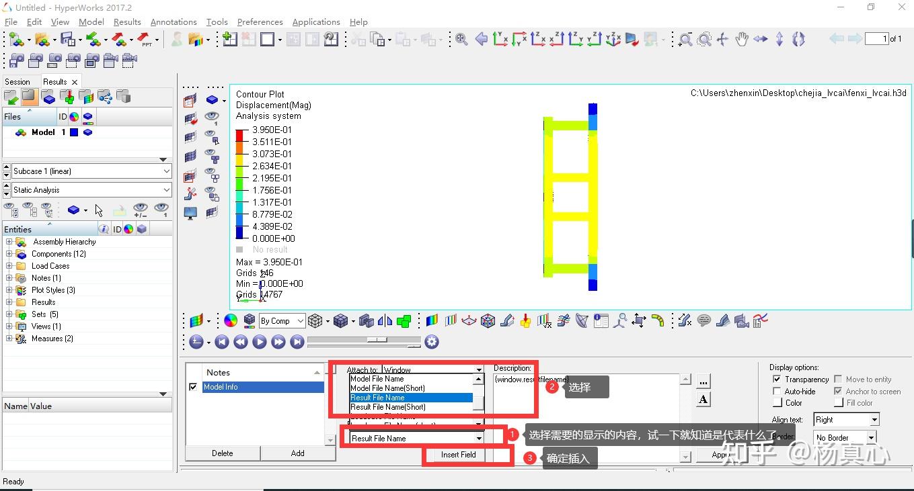Select Model File Name(Short) in the list

click(388, 388)
